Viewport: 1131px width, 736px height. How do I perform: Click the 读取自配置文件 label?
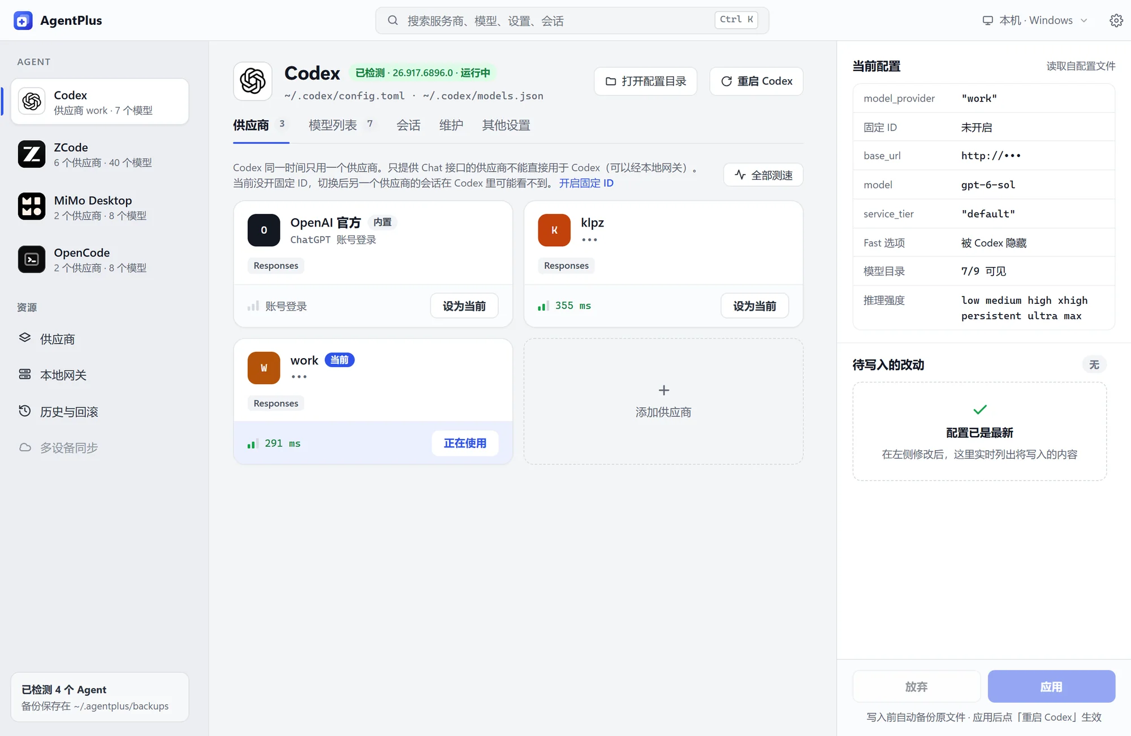(1081, 66)
